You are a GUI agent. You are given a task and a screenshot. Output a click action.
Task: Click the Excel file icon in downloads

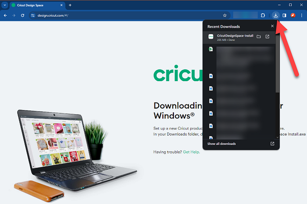click(x=211, y=49)
